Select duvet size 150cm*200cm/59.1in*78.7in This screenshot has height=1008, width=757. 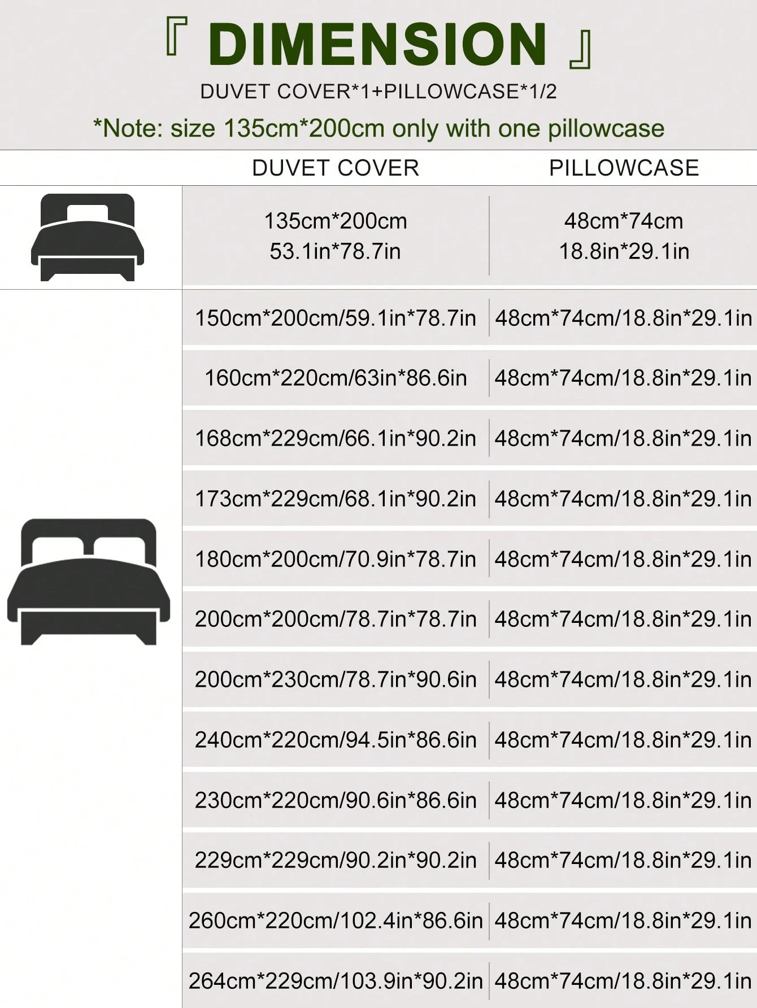tap(336, 318)
